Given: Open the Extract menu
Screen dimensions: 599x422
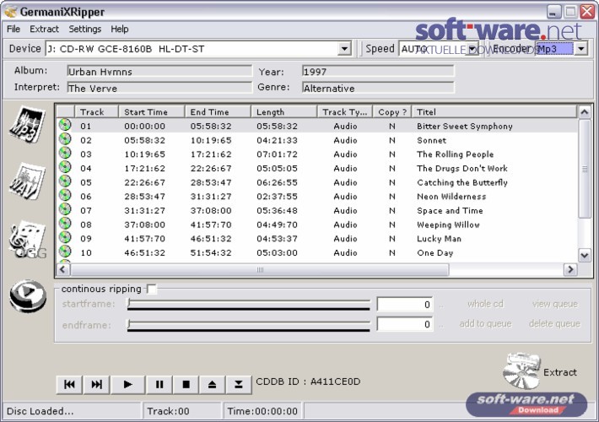Looking at the screenshot, I should [45, 29].
